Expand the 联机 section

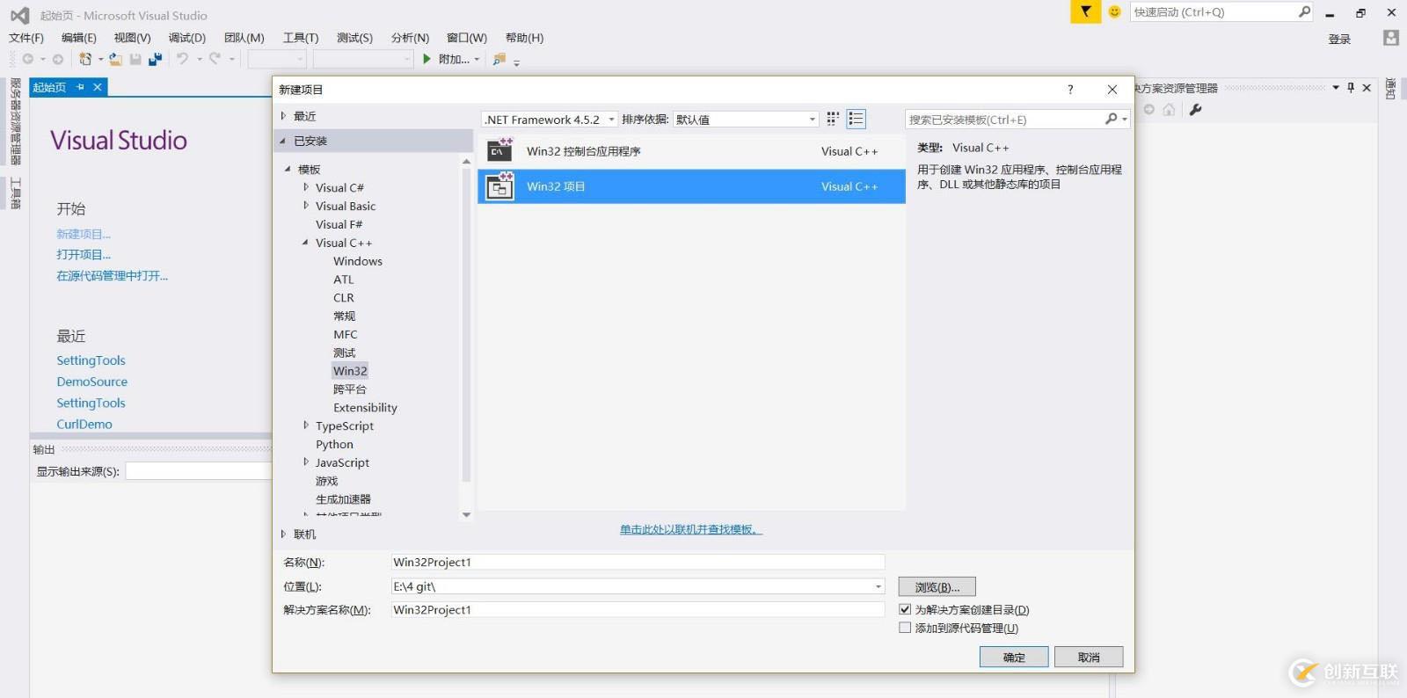coord(283,534)
